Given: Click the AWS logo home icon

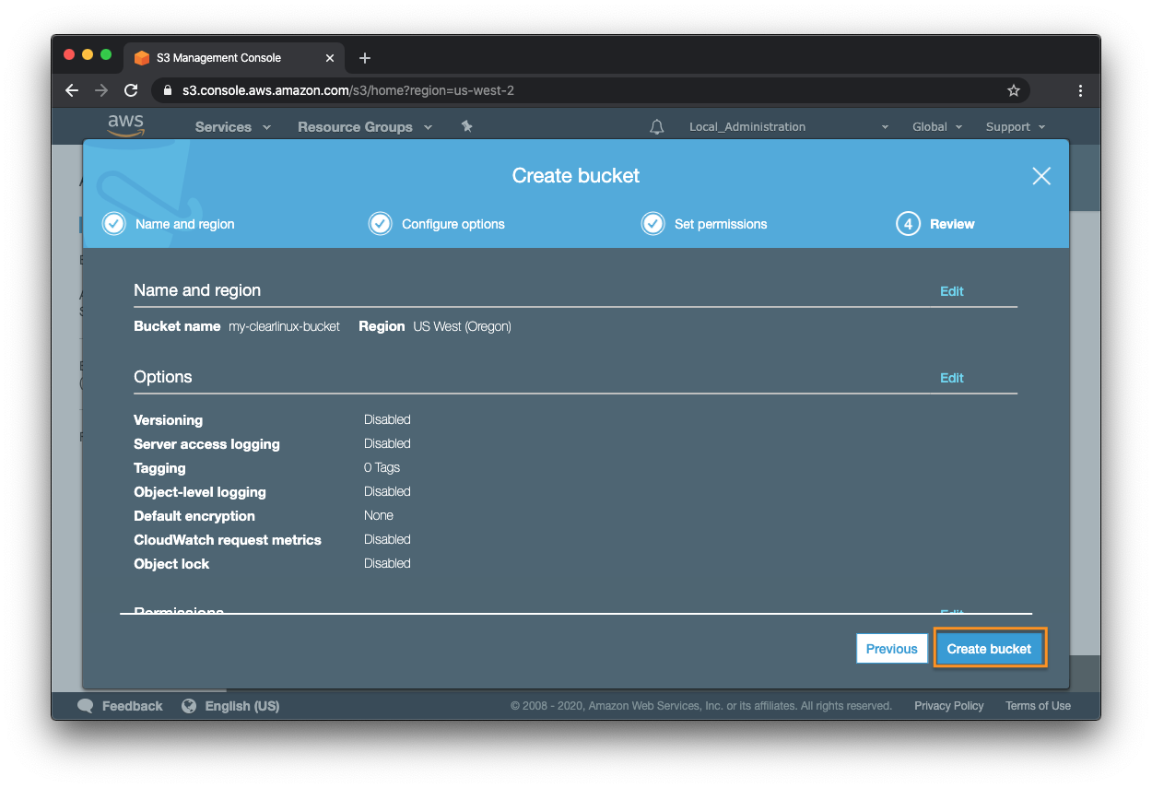Looking at the screenshot, I should (125, 125).
